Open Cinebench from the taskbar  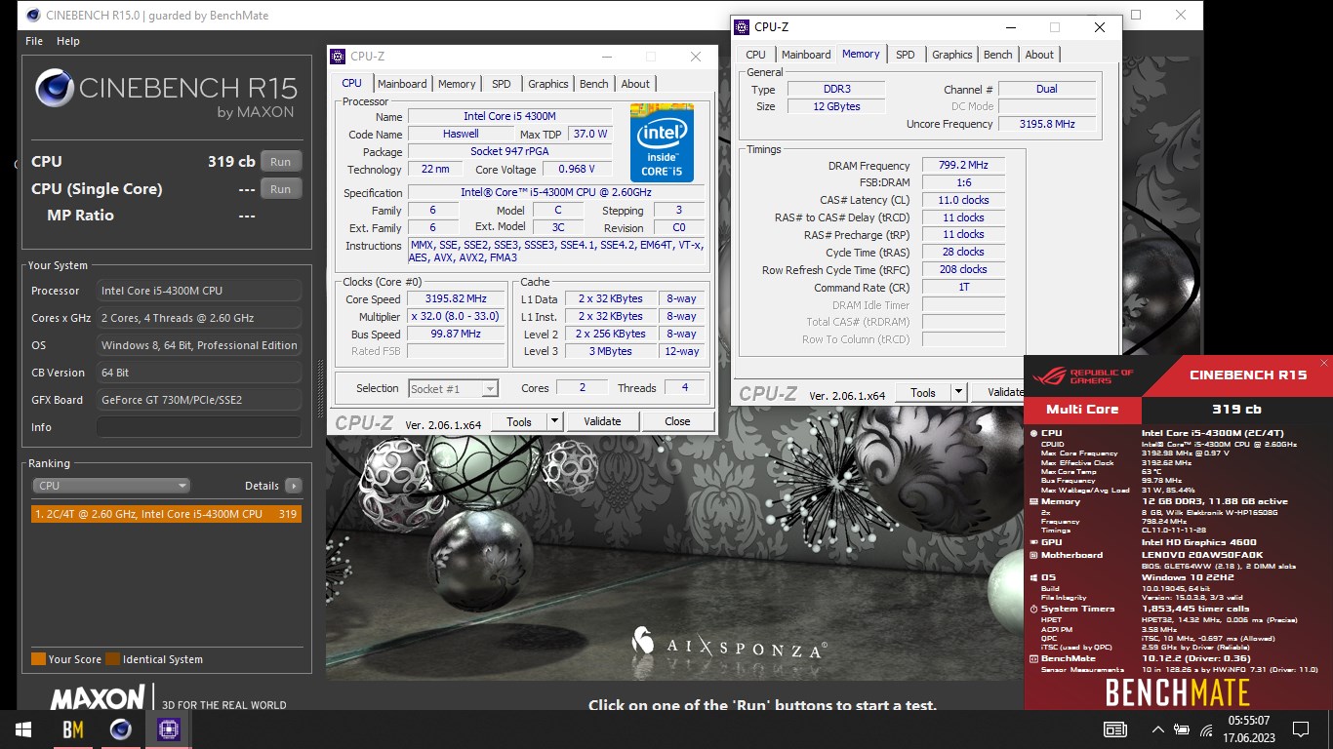tap(121, 729)
